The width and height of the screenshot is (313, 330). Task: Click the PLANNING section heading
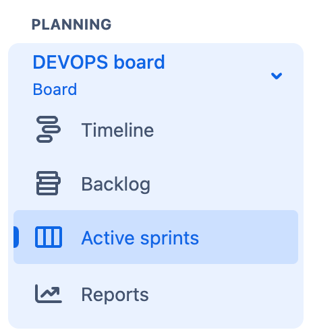(x=72, y=24)
